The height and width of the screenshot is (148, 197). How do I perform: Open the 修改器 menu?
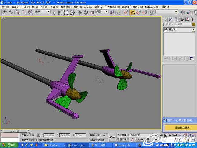click(66, 7)
